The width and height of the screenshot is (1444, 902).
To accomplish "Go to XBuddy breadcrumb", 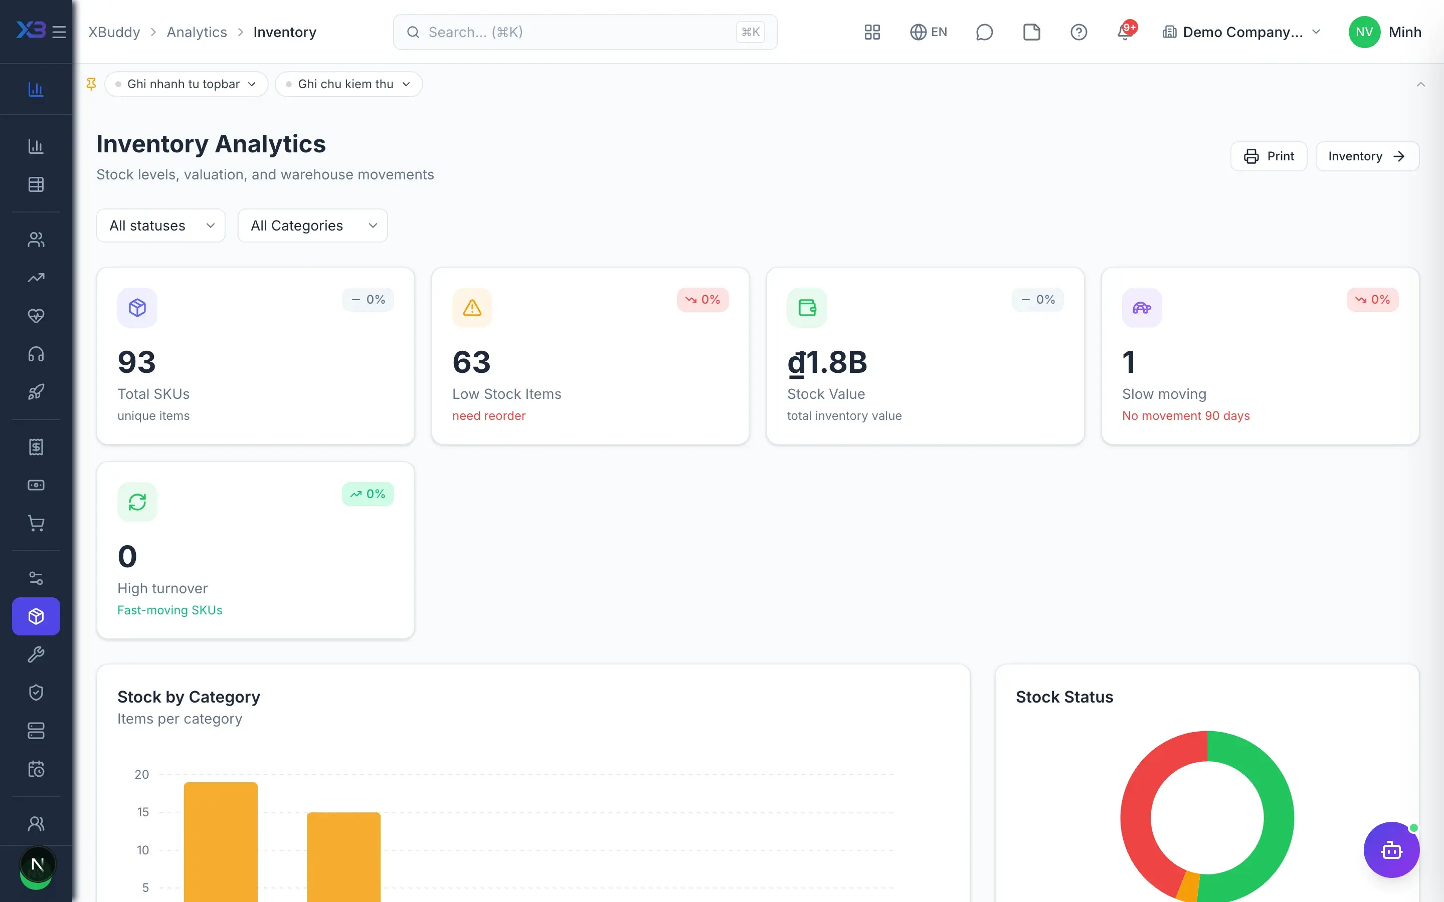I will (114, 32).
